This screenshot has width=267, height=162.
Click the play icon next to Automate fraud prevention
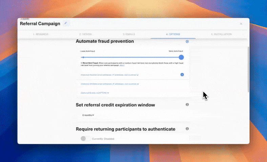[187, 42]
